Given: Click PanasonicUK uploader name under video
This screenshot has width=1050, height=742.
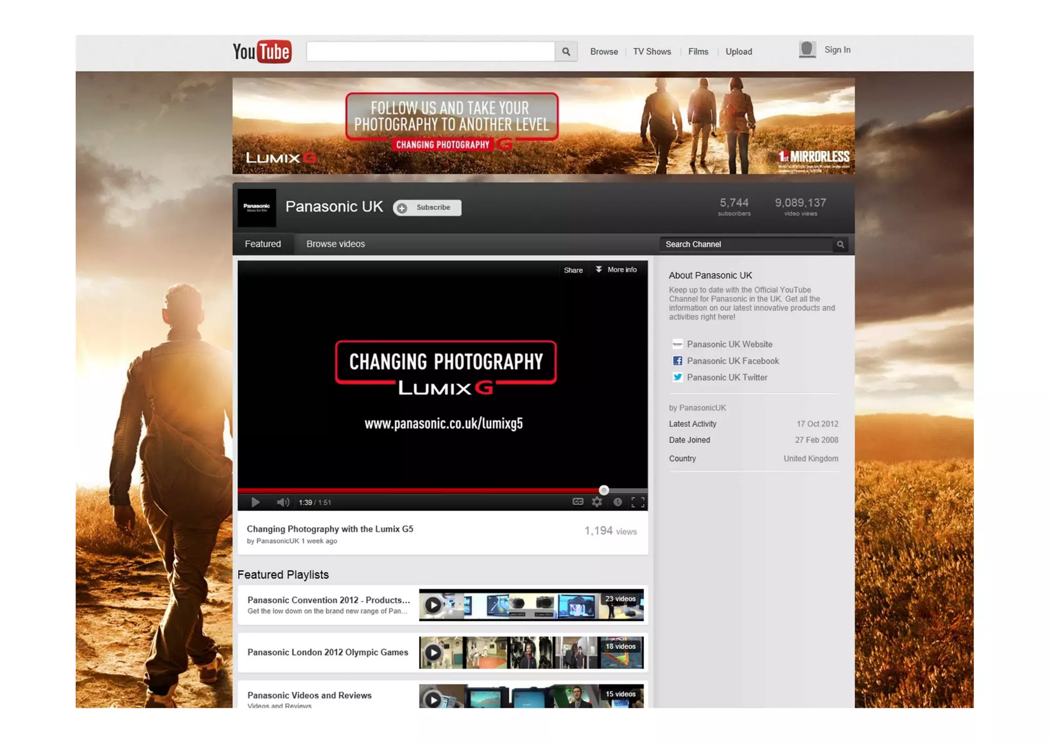Looking at the screenshot, I should point(277,541).
